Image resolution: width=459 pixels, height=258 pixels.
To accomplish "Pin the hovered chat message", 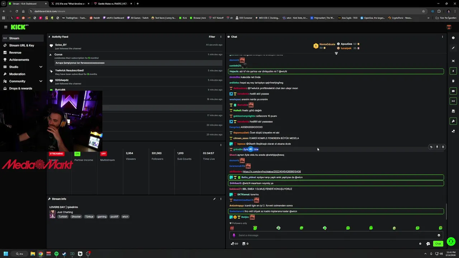I will (437, 147).
